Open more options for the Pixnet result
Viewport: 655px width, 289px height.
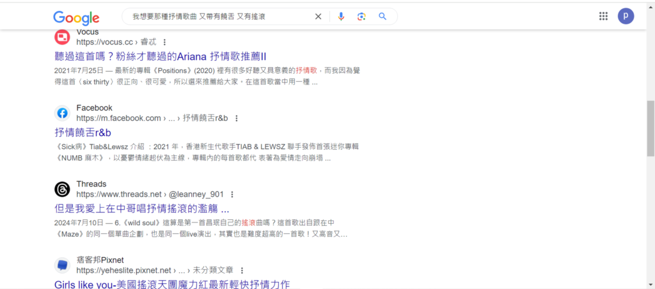coord(242,270)
